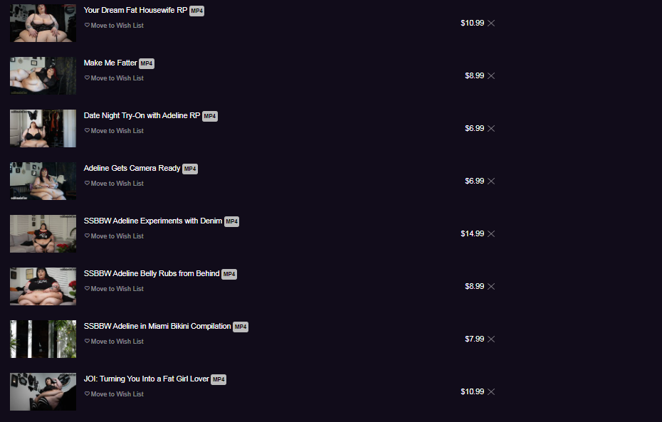Viewport: 662px width, 422px height.
Task: Click the MP4 badge on the Denim video
Action: [232, 221]
